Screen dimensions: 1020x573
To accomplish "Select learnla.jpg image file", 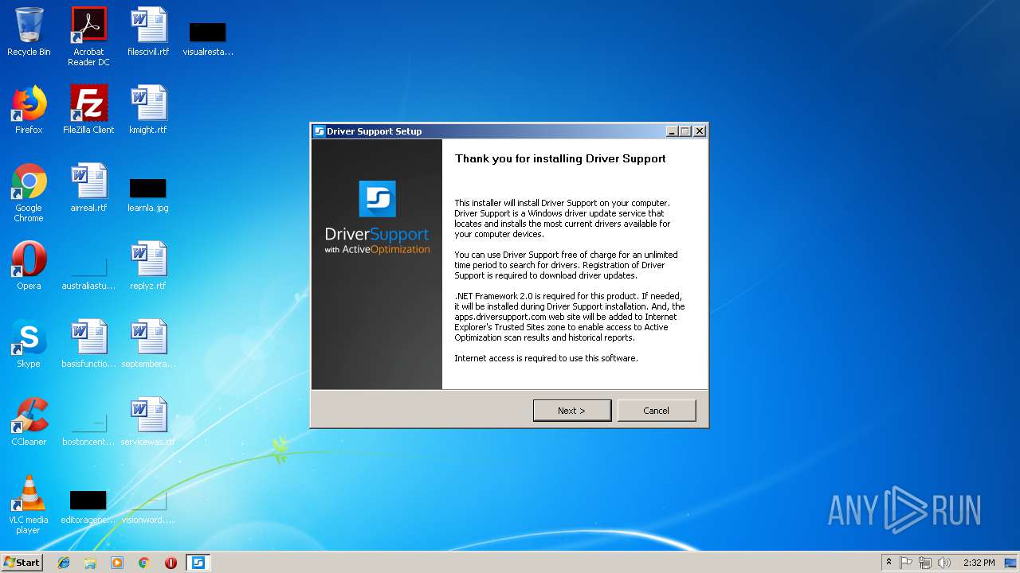I will 148,194.
